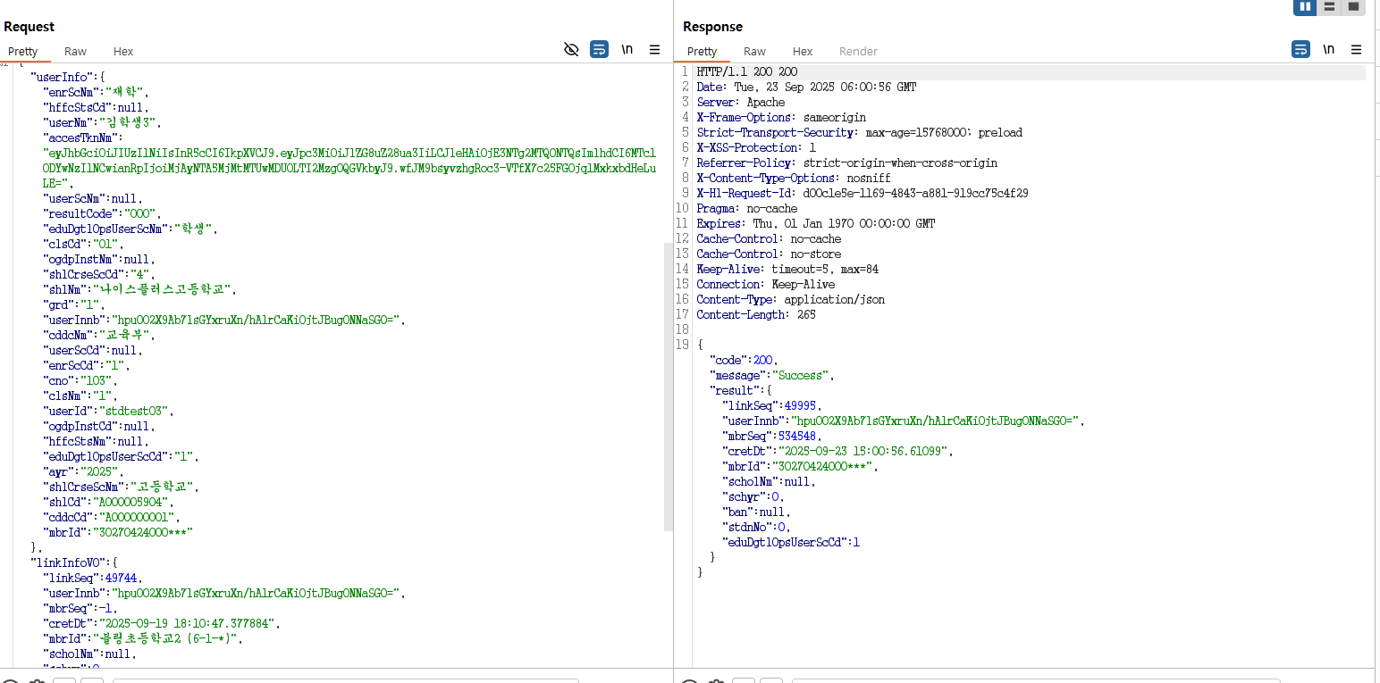The image size is (1380, 683).
Task: Click the long eyJhbGci access token value
Action: [349, 168]
